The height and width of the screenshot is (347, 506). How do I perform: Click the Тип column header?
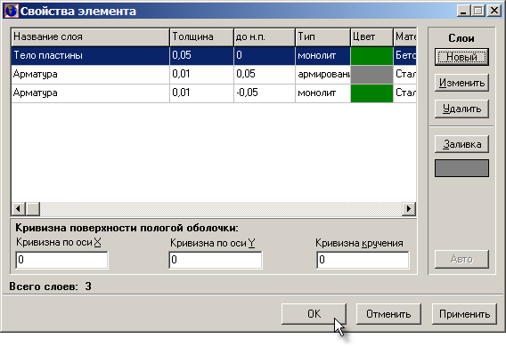click(x=322, y=37)
